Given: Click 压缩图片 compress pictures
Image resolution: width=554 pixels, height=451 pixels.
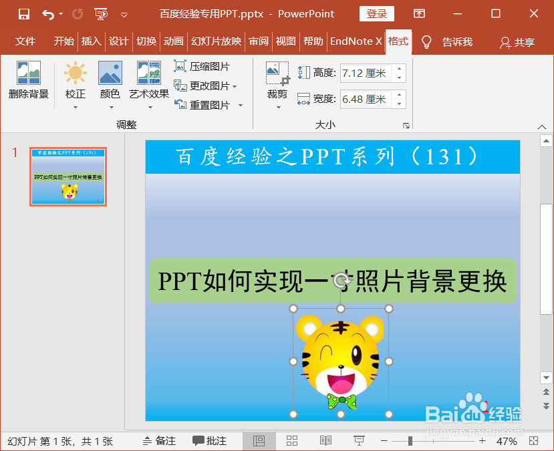Looking at the screenshot, I should click(202, 66).
